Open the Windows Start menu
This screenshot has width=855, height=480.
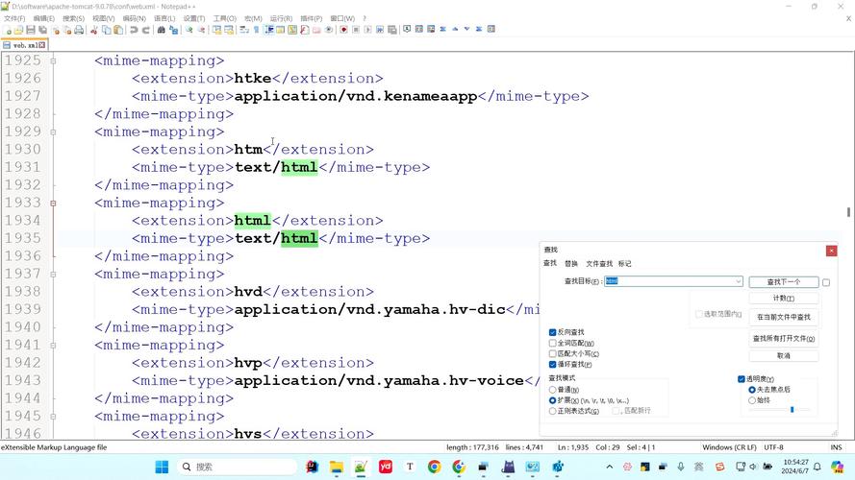[x=162, y=467]
